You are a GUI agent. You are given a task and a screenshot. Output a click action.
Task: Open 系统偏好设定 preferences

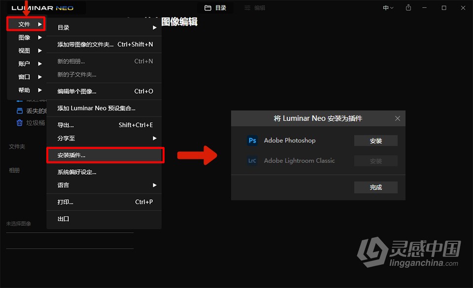coord(104,172)
